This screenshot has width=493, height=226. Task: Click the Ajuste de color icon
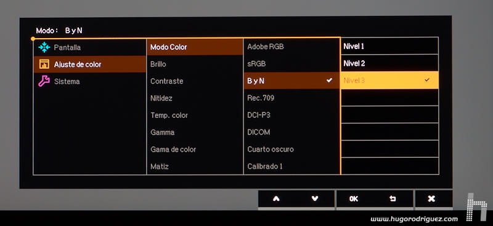[x=44, y=64]
